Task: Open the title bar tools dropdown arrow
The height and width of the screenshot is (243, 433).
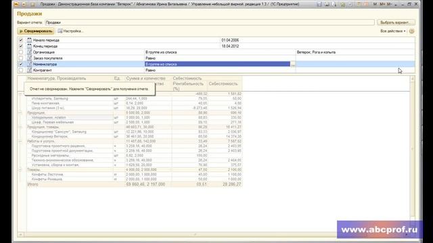Action: [x=396, y=5]
